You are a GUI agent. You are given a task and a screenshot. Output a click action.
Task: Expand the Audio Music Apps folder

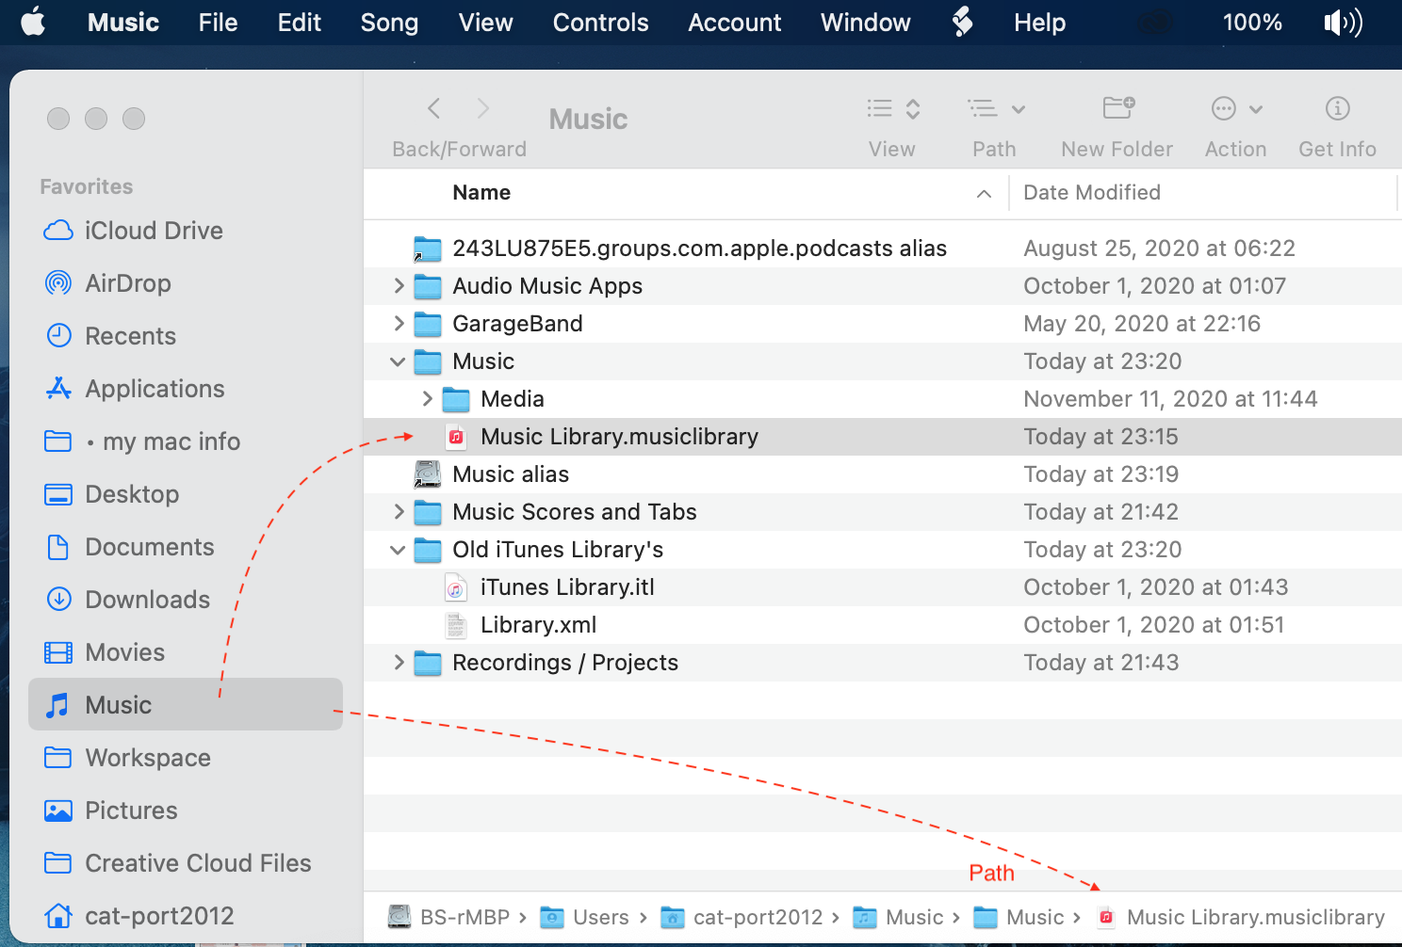[x=399, y=286]
